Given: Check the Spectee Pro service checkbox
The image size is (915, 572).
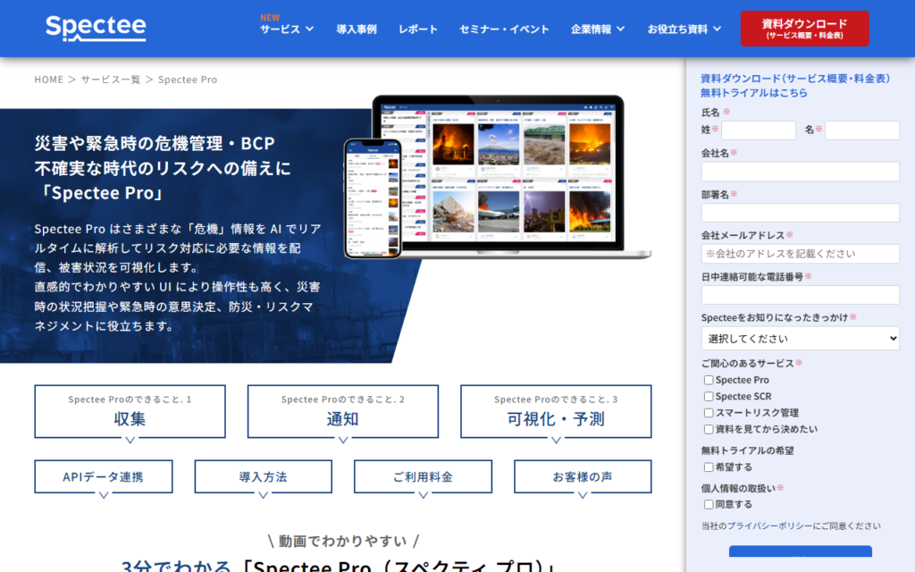Looking at the screenshot, I should [709, 381].
